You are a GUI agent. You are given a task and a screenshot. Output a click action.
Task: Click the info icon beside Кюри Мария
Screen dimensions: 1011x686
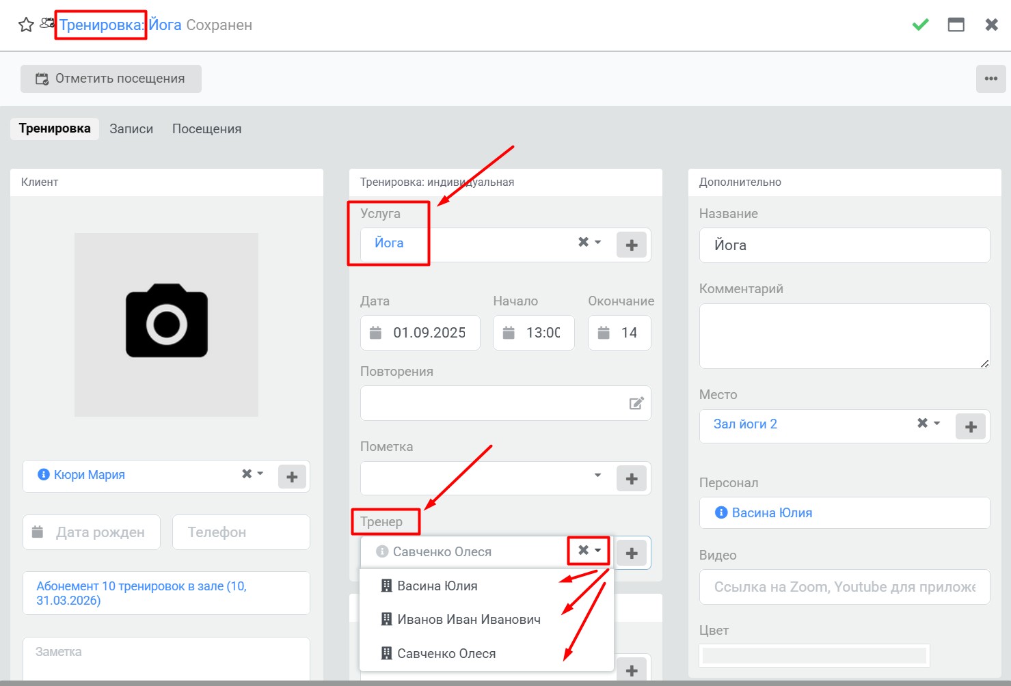tap(44, 474)
